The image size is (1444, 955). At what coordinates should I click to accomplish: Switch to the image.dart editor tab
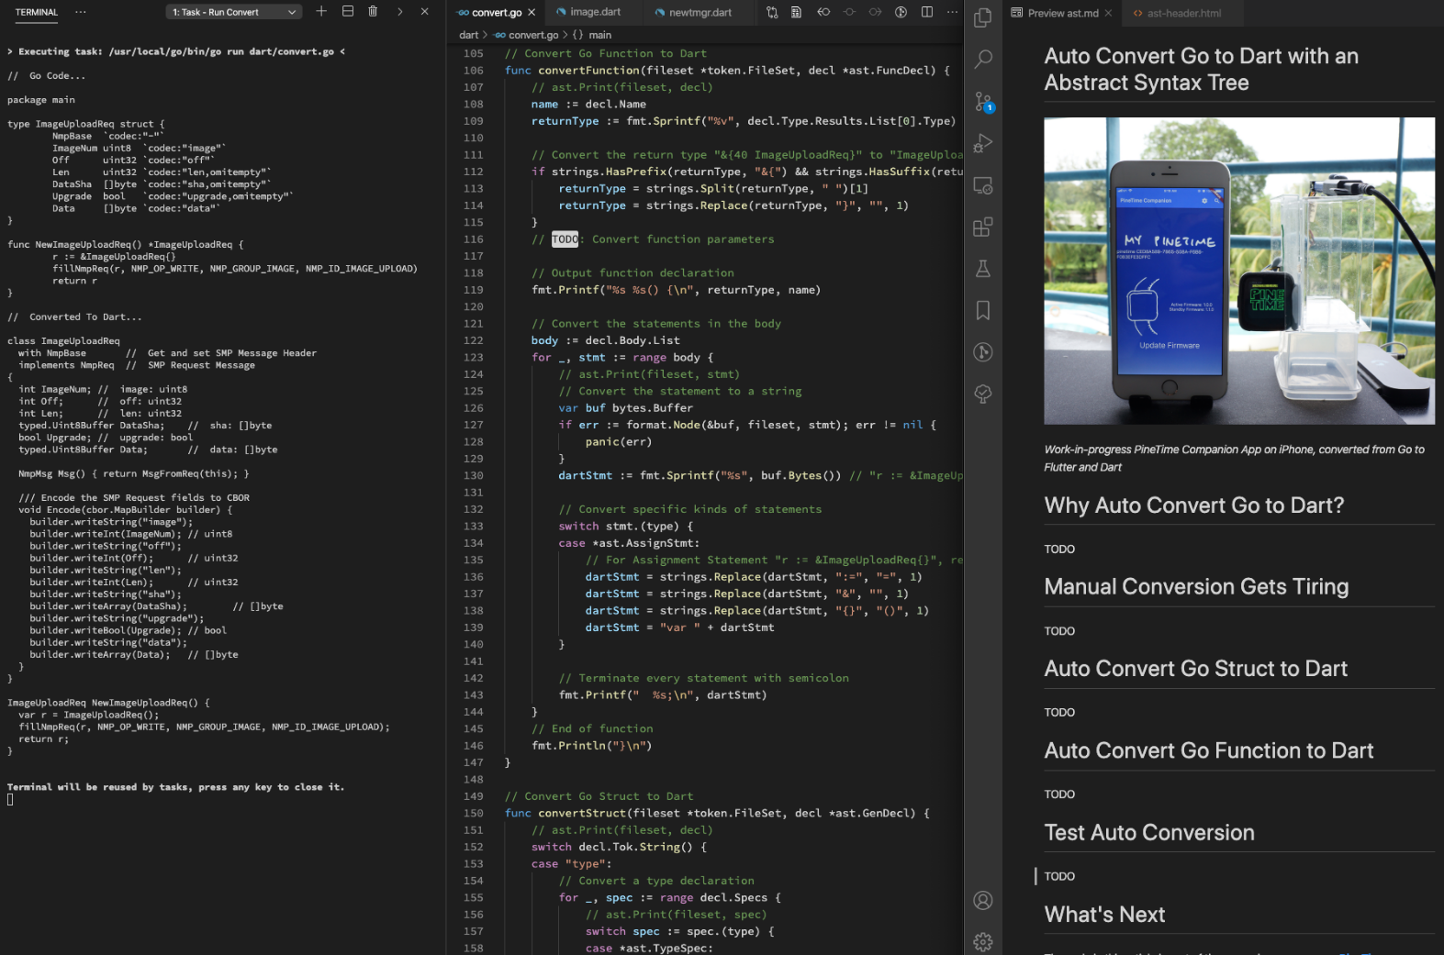click(x=595, y=12)
